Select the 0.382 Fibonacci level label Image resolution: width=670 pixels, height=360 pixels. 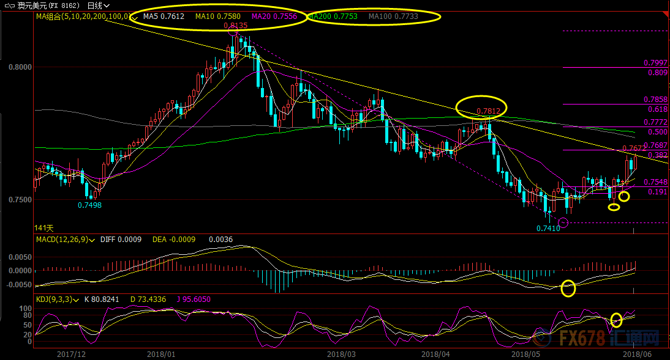[x=657, y=155]
